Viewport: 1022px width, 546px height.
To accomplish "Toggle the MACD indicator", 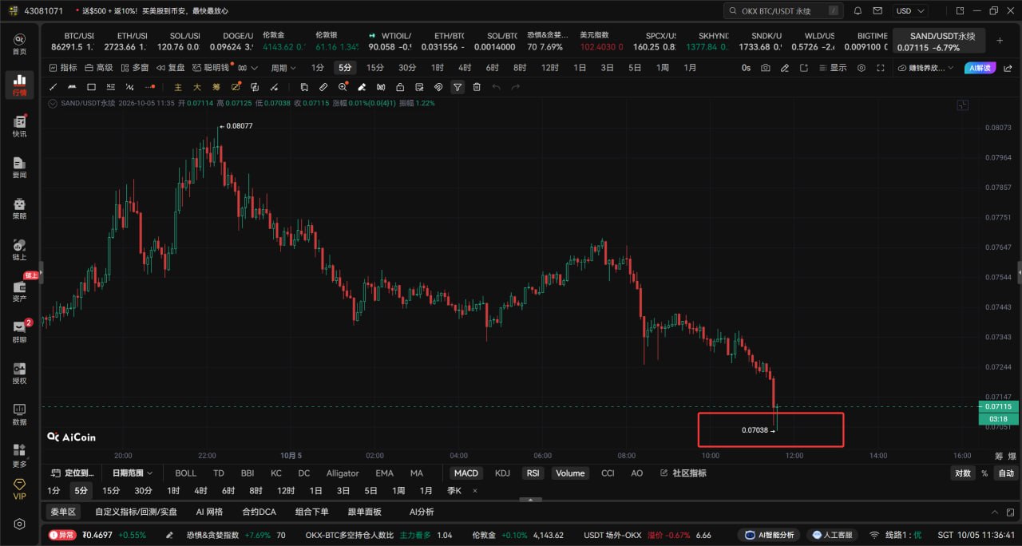I will [466, 473].
